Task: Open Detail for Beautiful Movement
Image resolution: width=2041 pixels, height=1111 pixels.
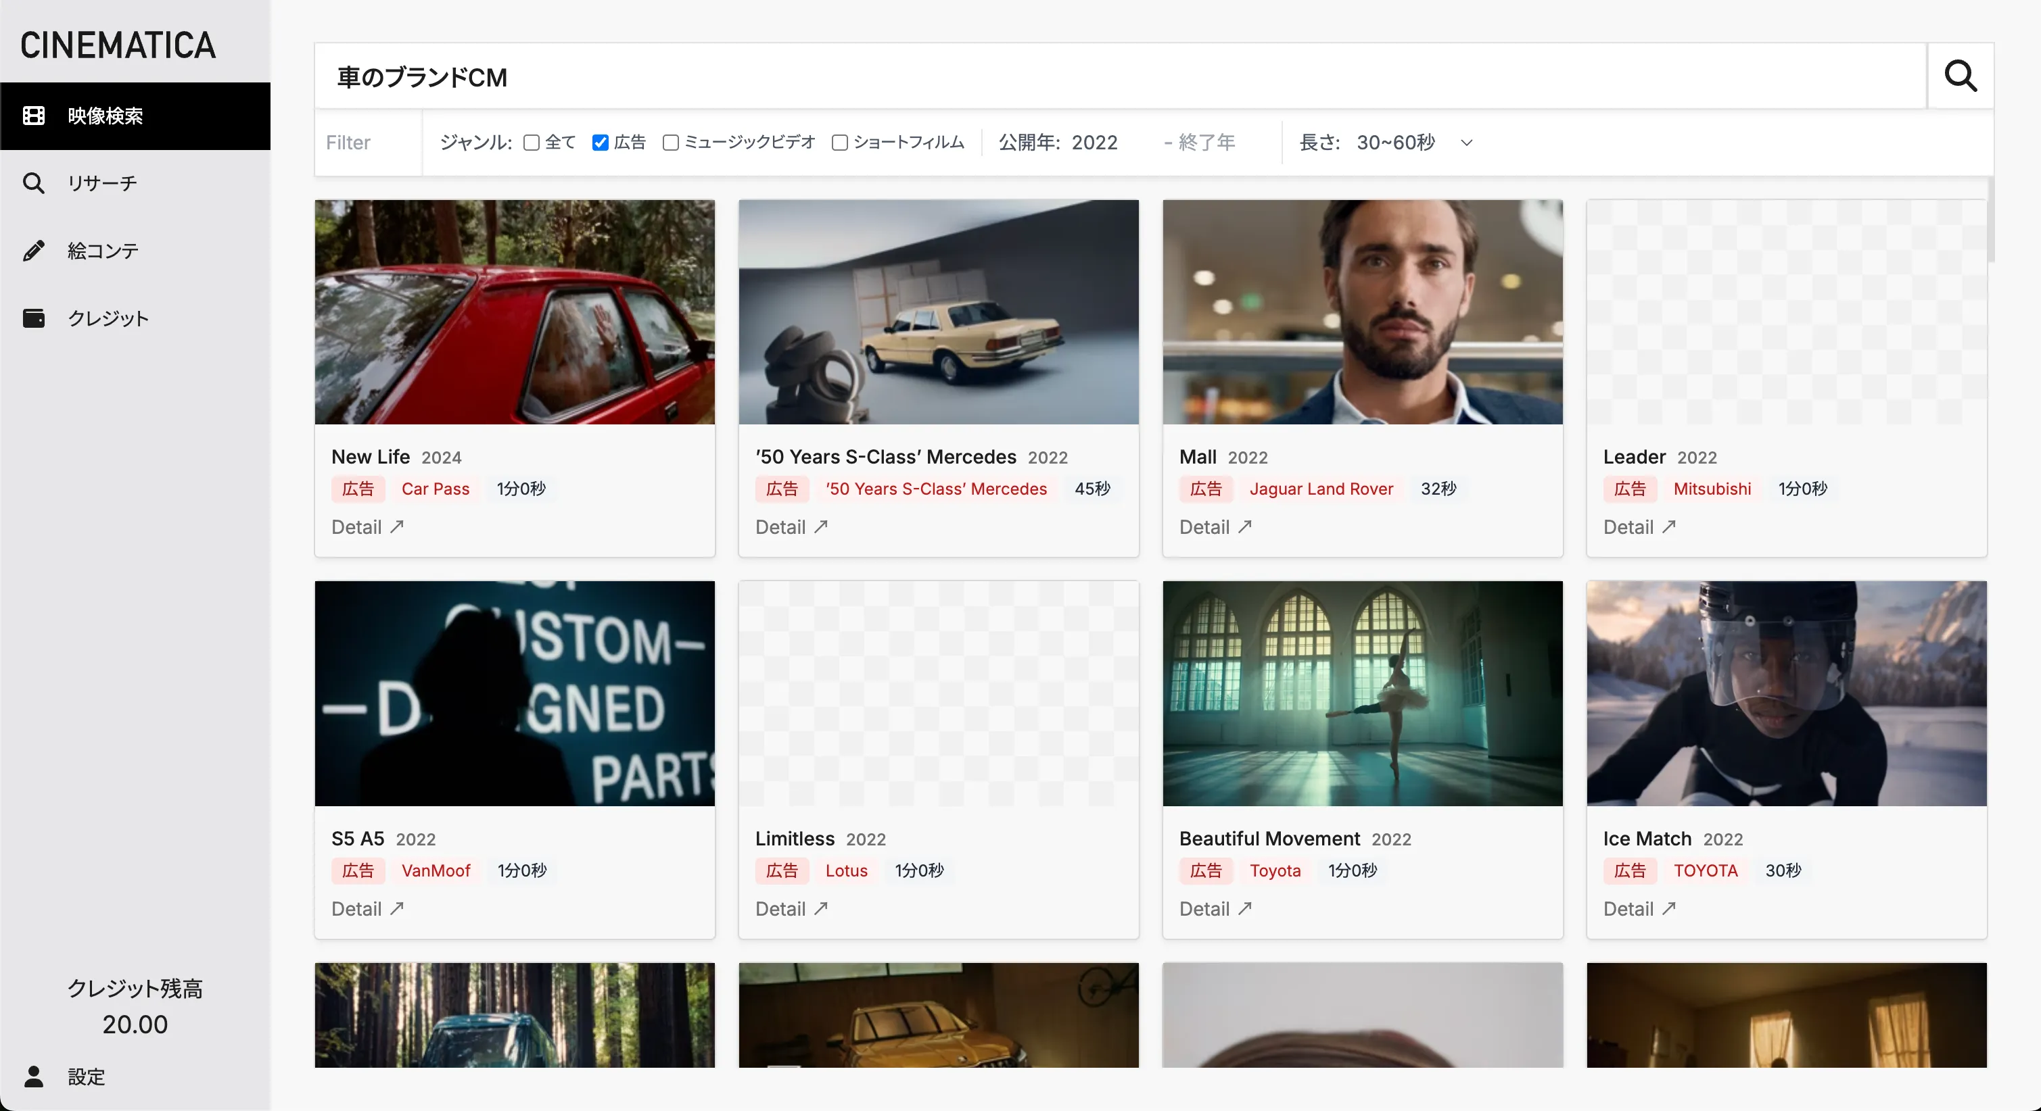Action: (x=1215, y=908)
